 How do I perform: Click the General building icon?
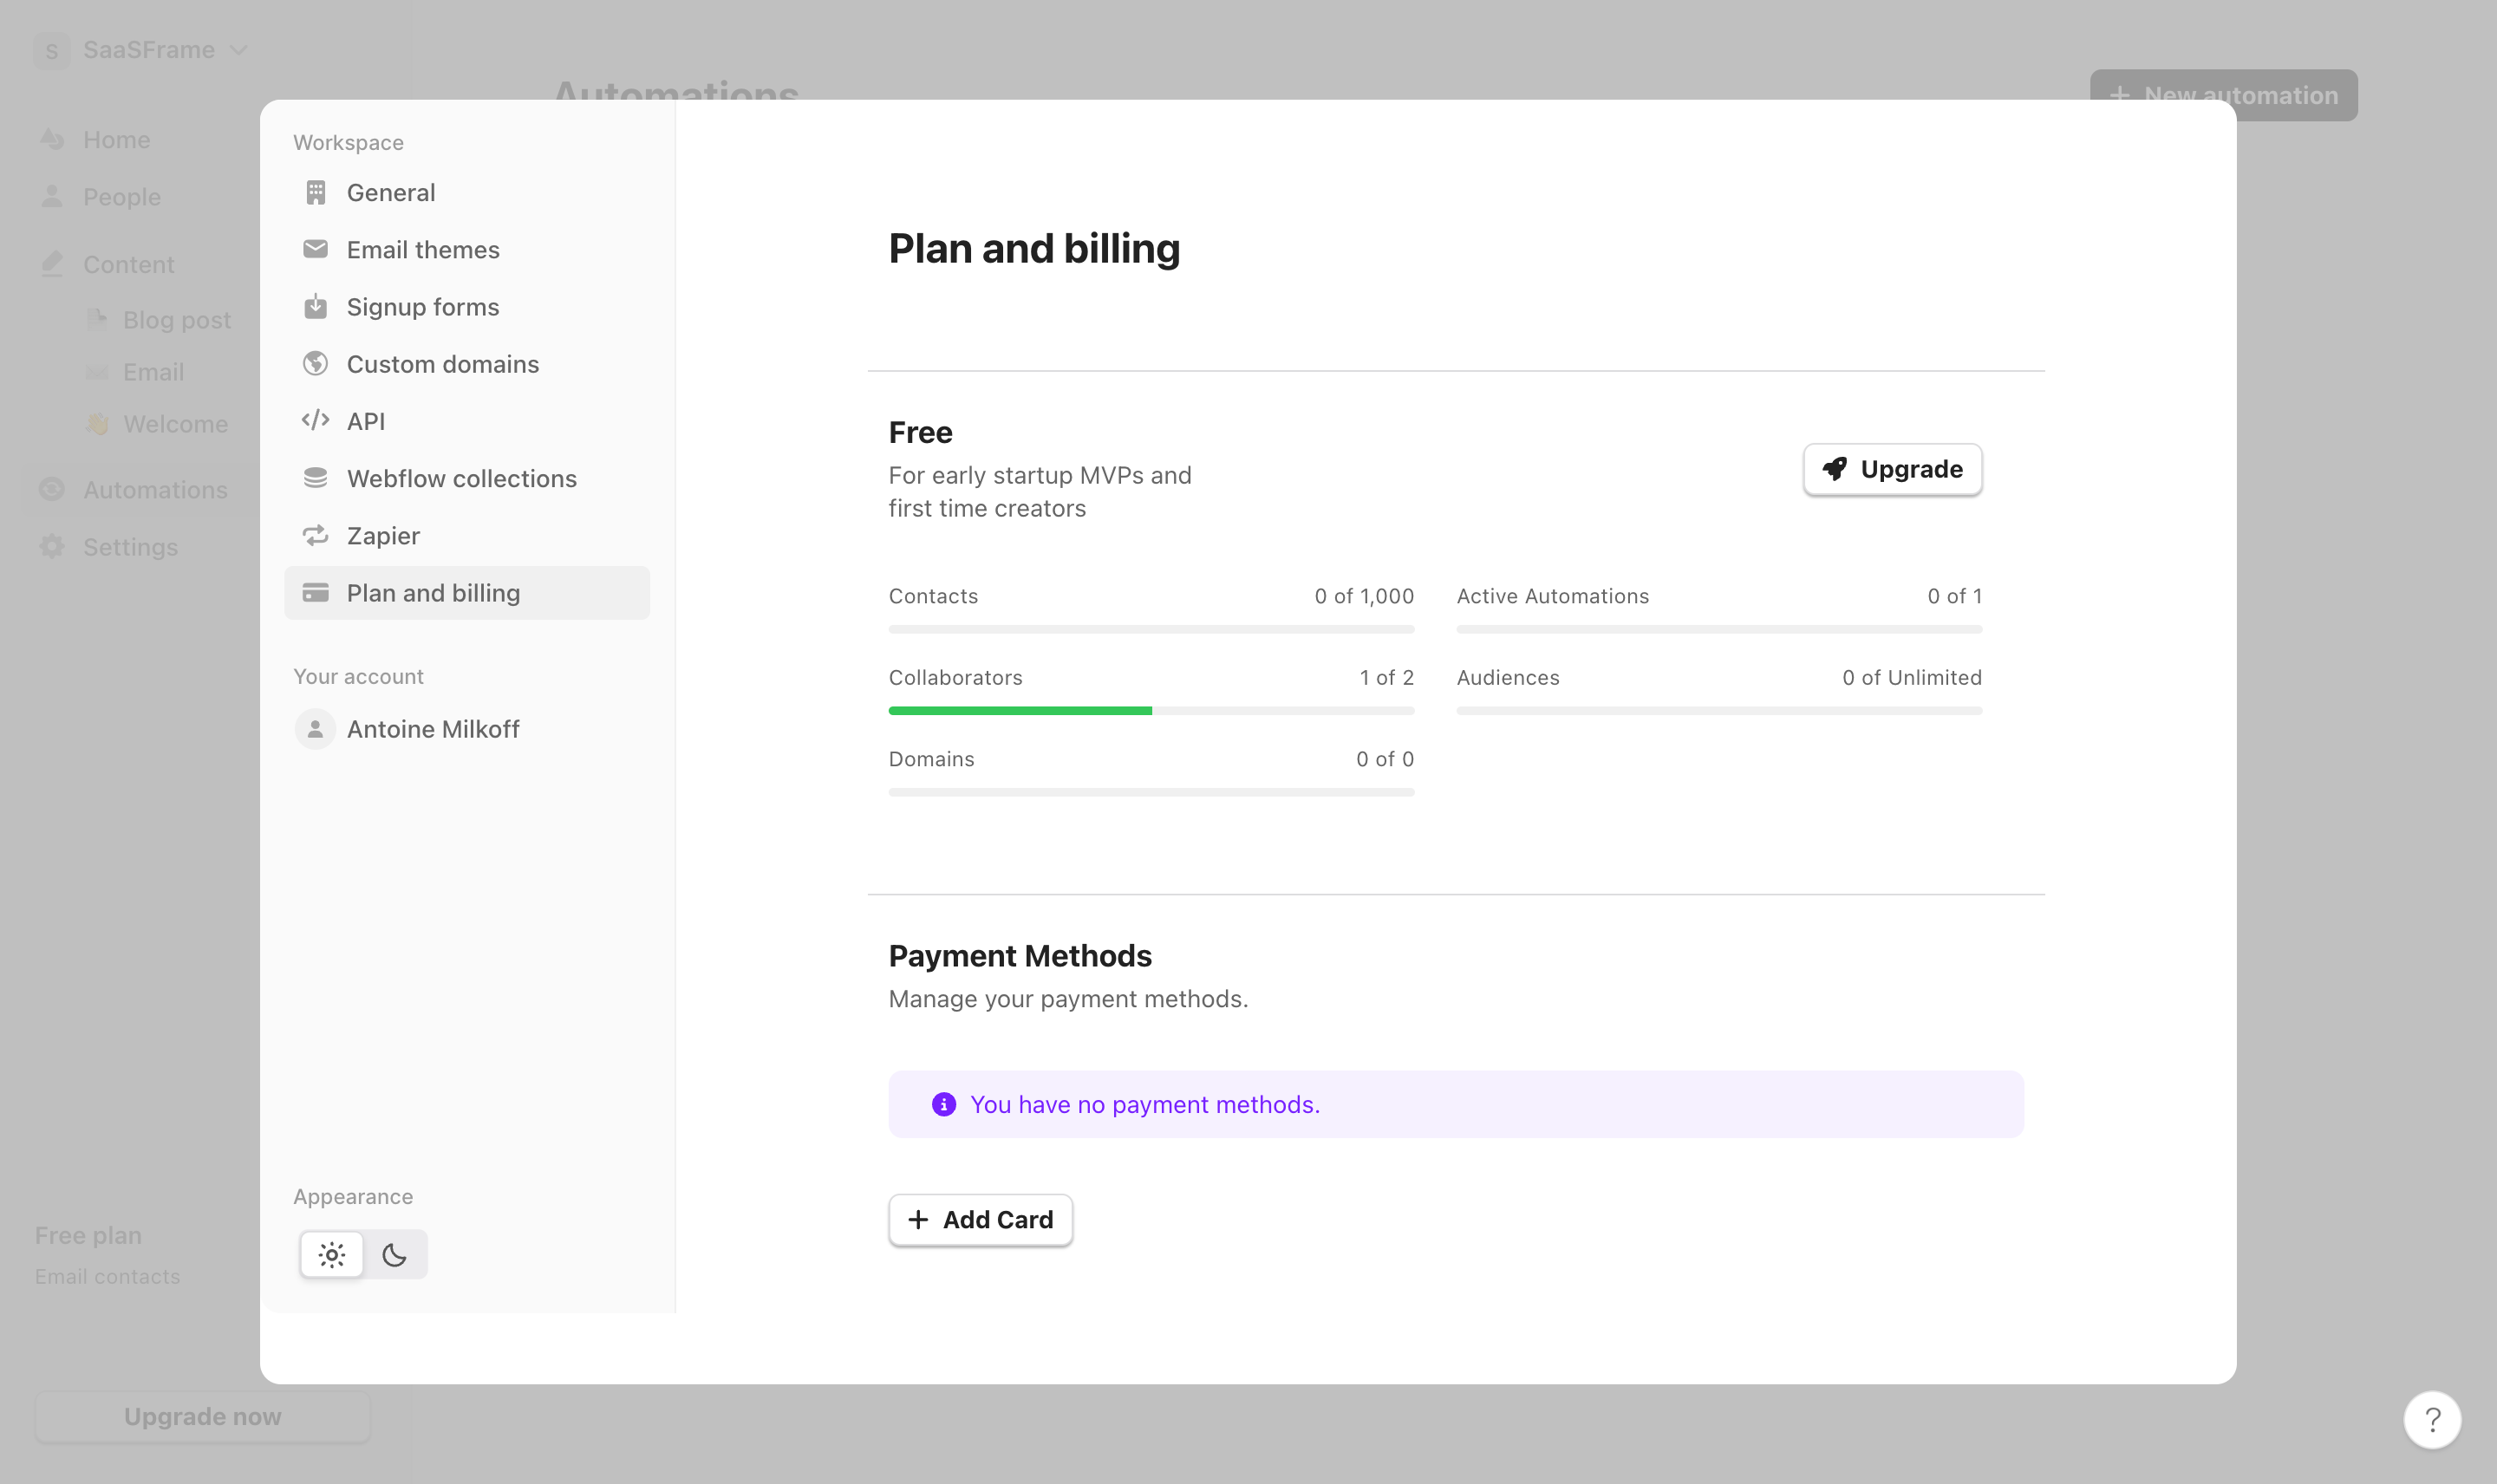click(x=315, y=192)
